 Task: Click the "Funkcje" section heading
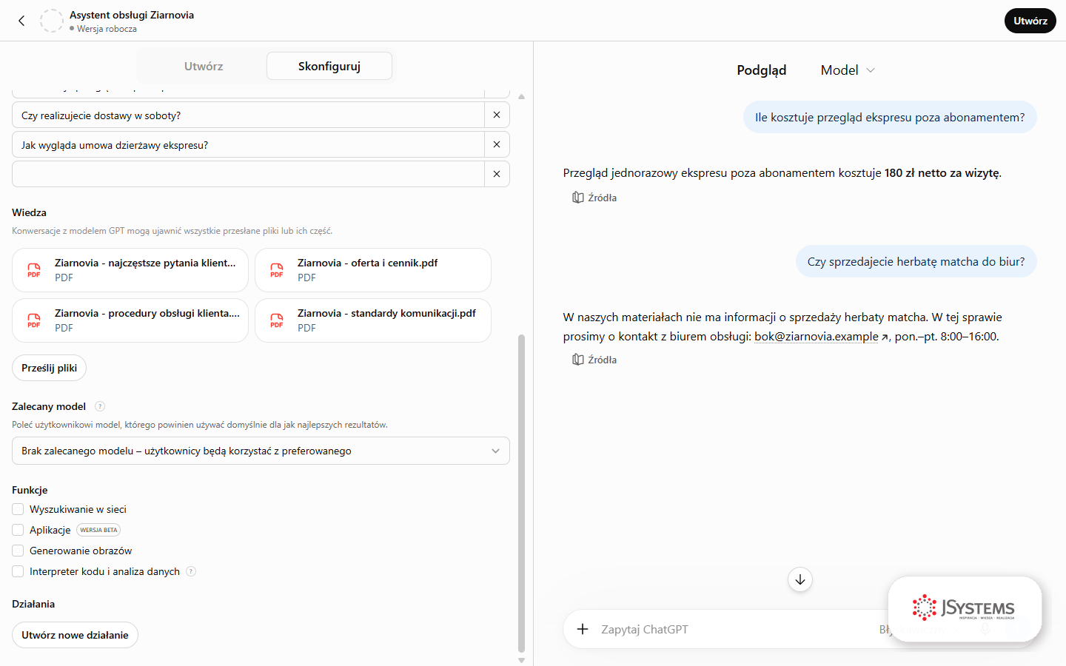(30, 490)
